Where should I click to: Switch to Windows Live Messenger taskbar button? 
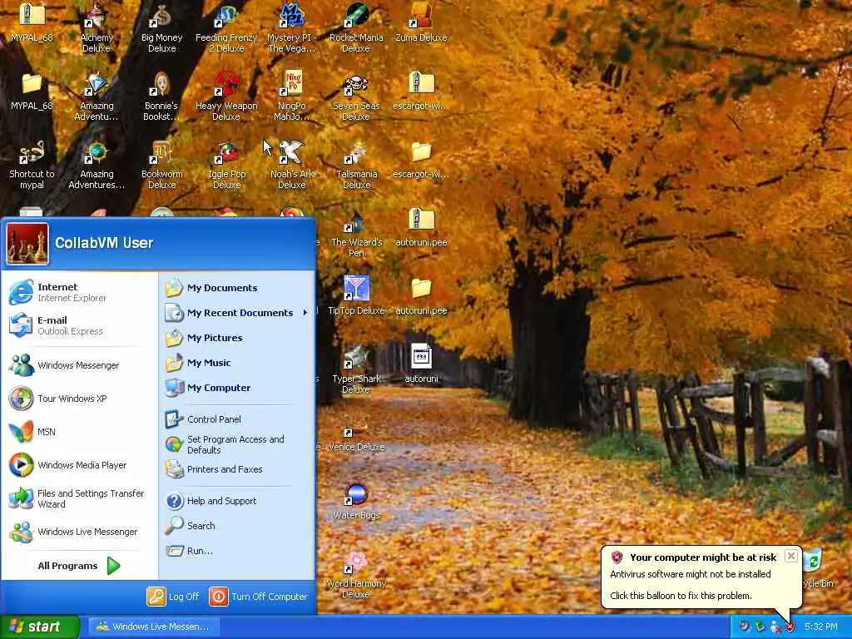coord(154,627)
